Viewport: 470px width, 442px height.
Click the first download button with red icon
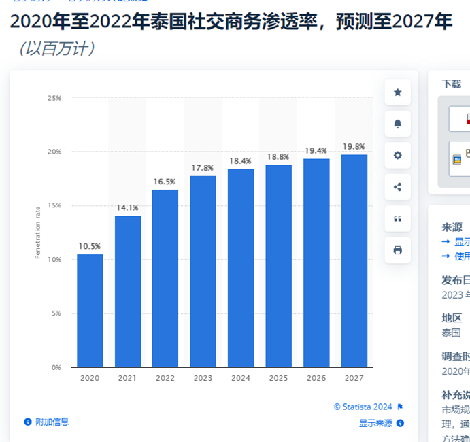[460, 119]
